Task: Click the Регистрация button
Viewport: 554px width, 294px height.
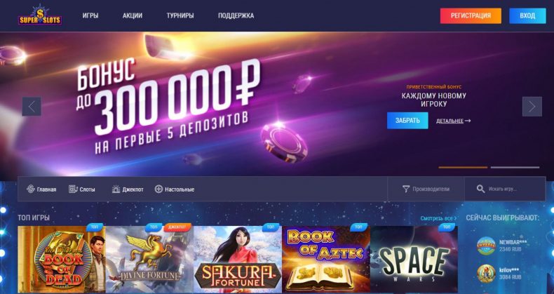Action: (471, 16)
